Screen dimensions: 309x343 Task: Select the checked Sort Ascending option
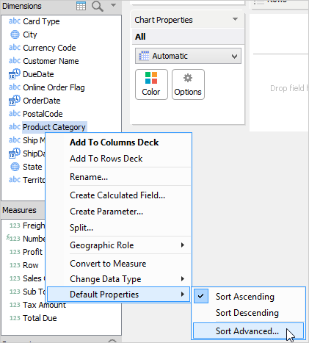point(245,297)
